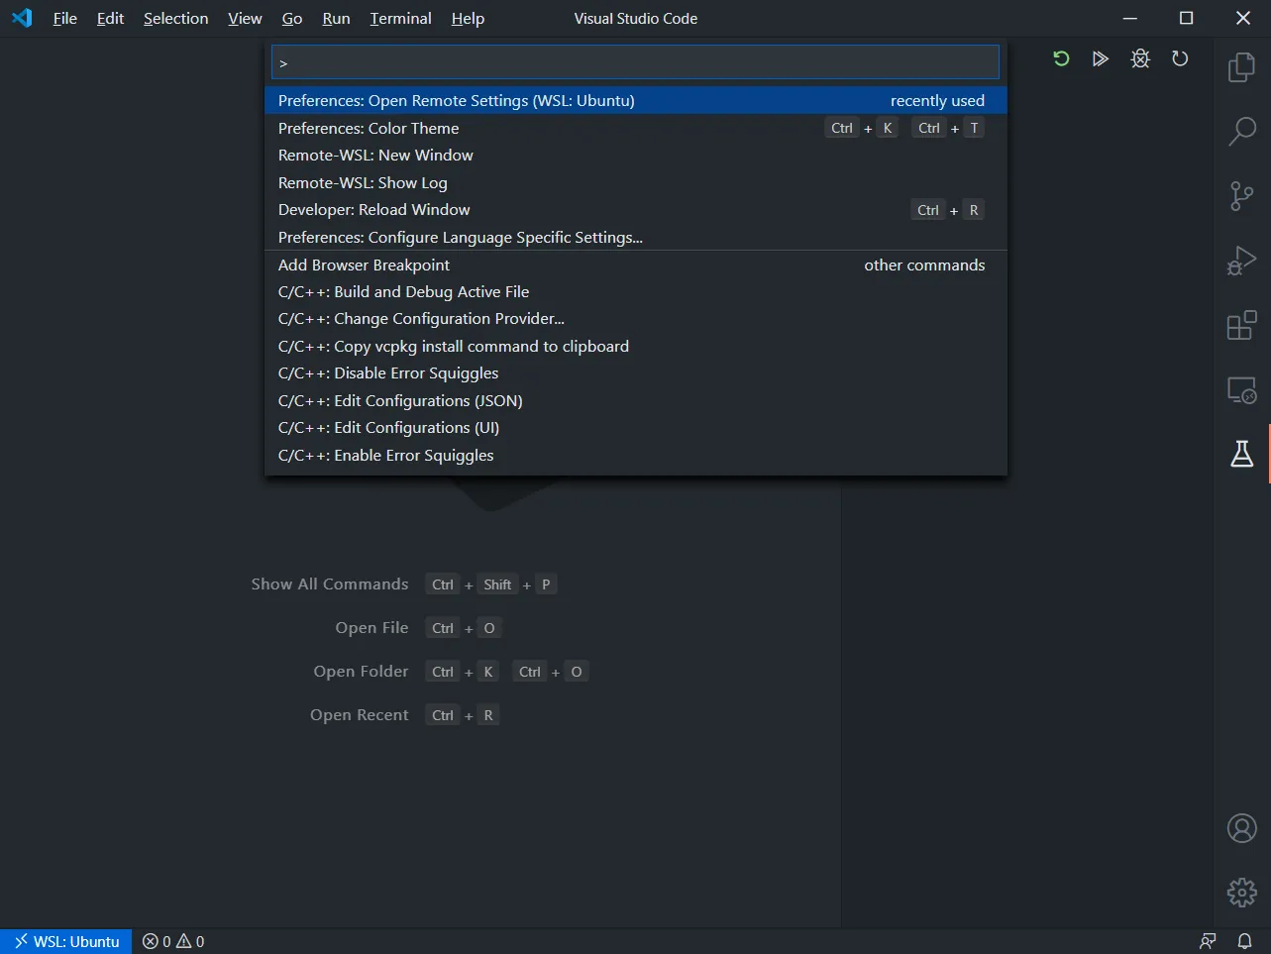
Task: Open the Search view magnifier icon
Action: tap(1241, 132)
